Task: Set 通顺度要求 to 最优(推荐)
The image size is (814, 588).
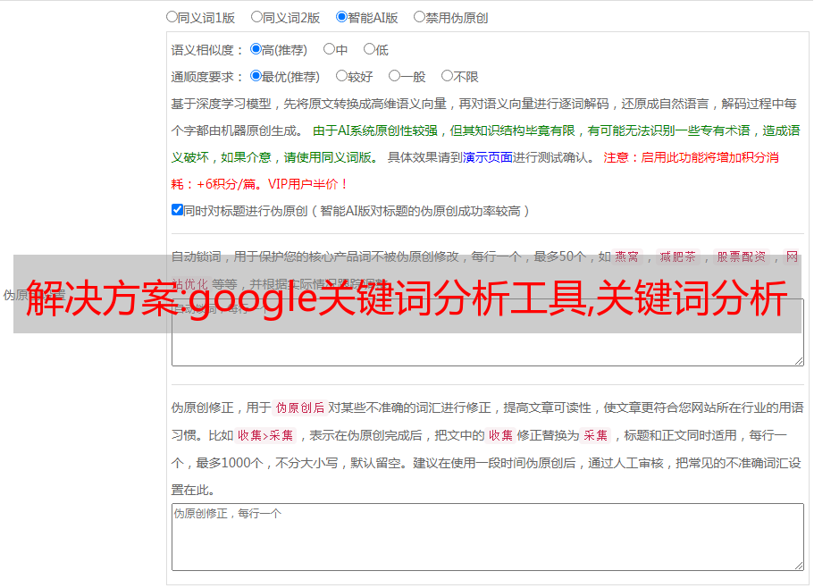Action: coord(256,76)
